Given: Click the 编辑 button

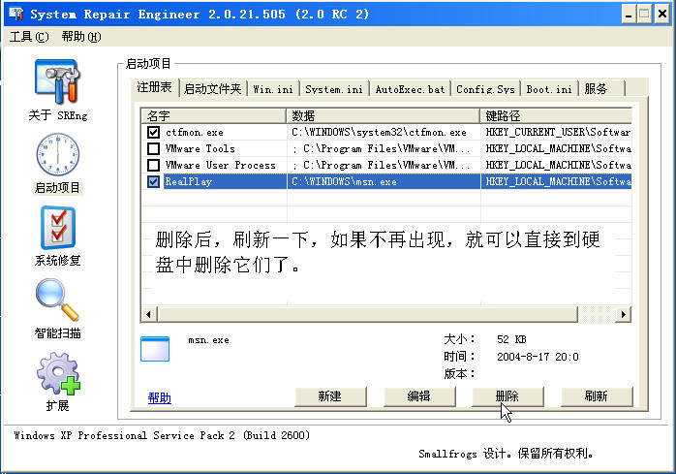Looking at the screenshot, I should click(419, 396).
